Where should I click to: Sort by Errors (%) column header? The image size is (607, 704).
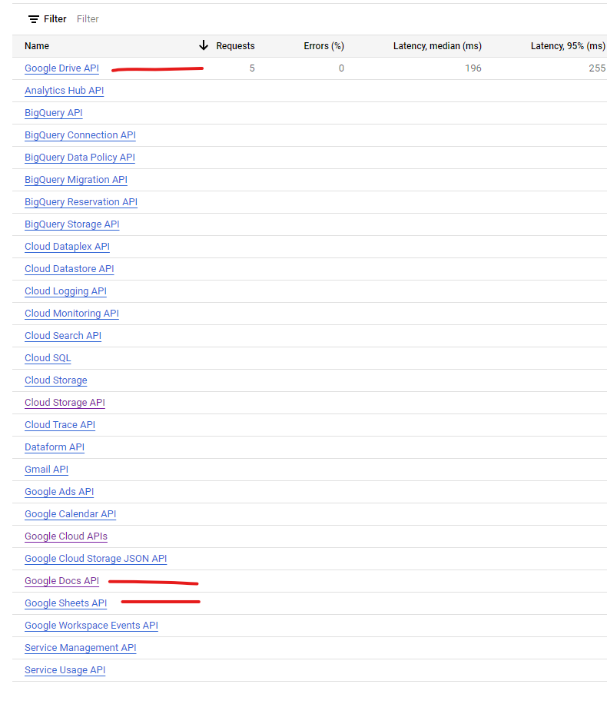(323, 46)
